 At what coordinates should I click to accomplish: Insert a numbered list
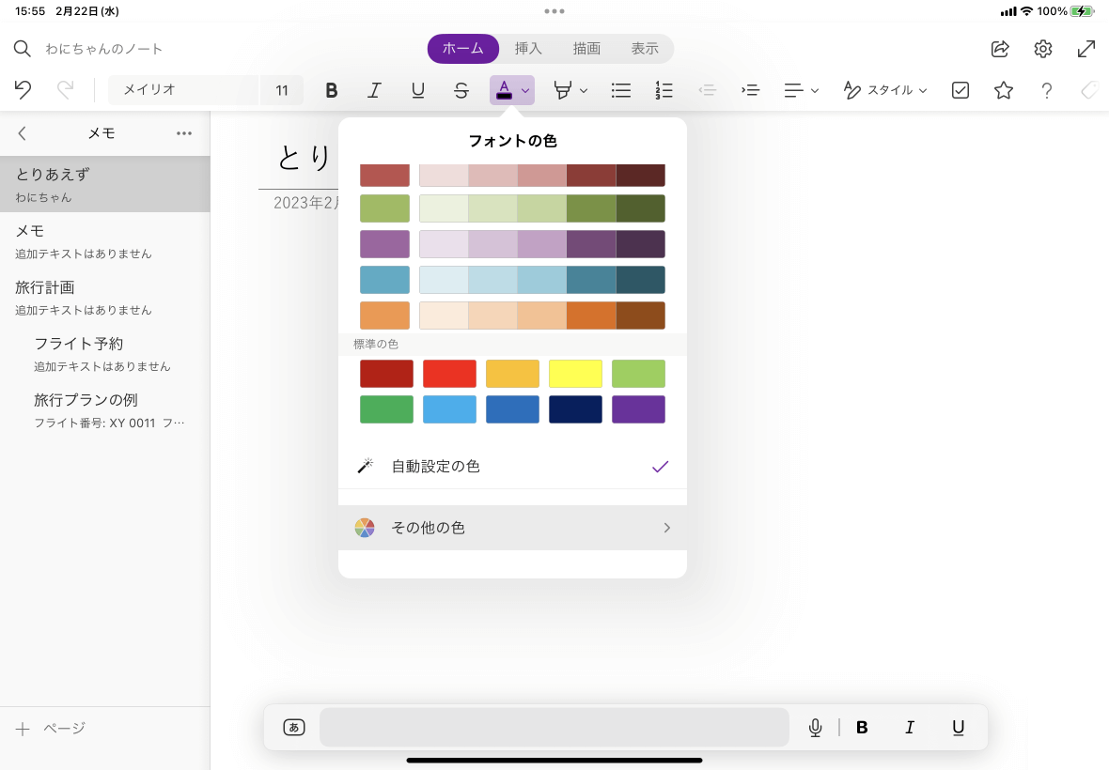[x=664, y=90]
